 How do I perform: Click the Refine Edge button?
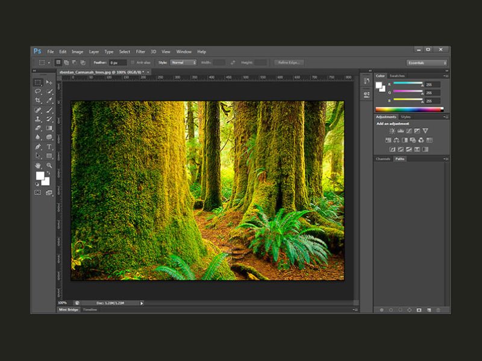pyautogui.click(x=287, y=63)
